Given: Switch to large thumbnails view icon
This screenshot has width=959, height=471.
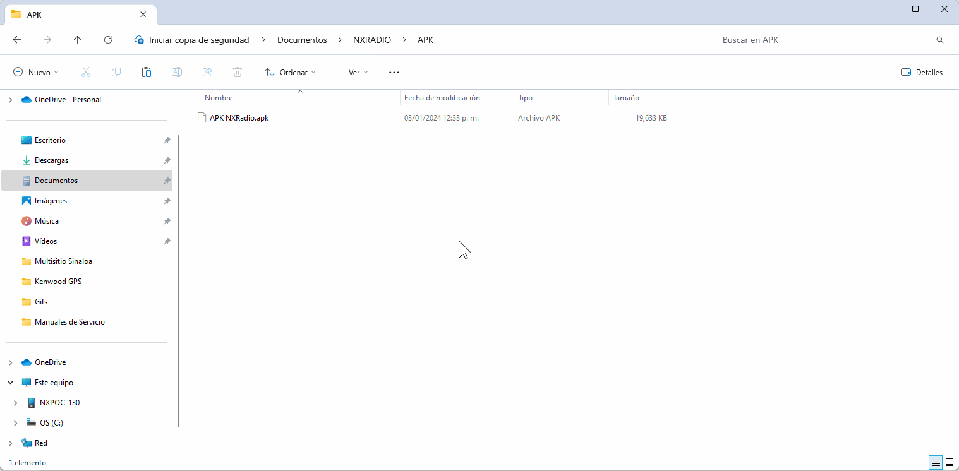Looking at the screenshot, I should click(x=949, y=463).
